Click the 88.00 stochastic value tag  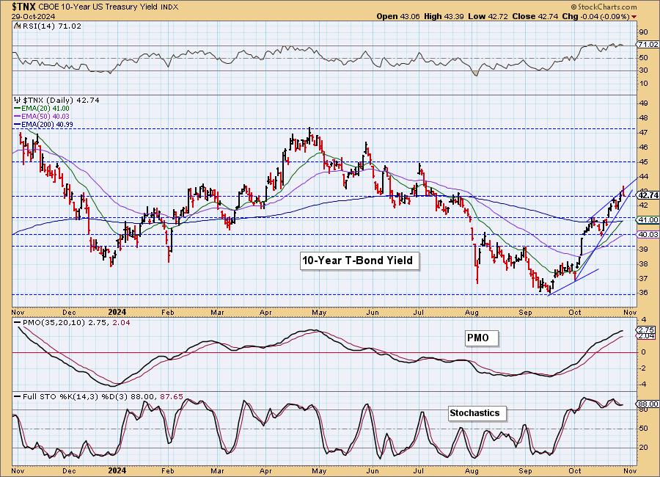coord(648,404)
